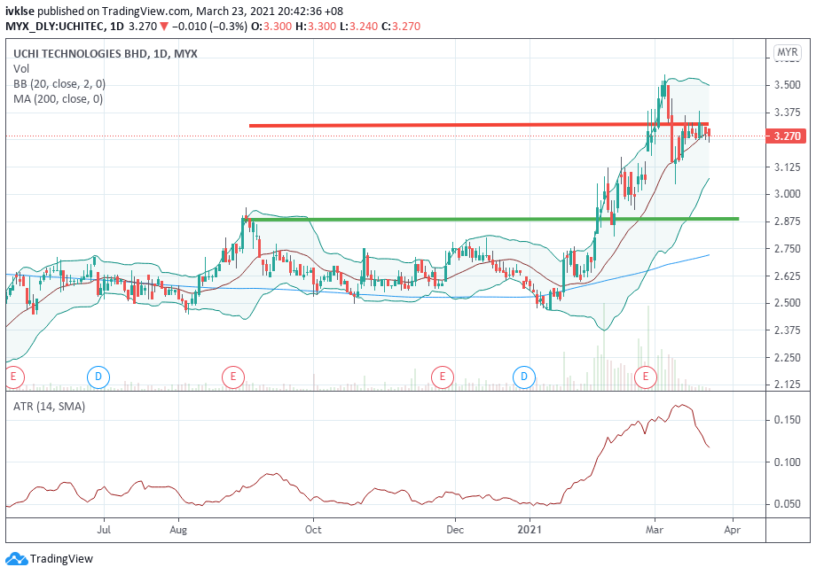Click the Mar date label on time axis
Viewport: 816px width, 575px height.
point(655,530)
